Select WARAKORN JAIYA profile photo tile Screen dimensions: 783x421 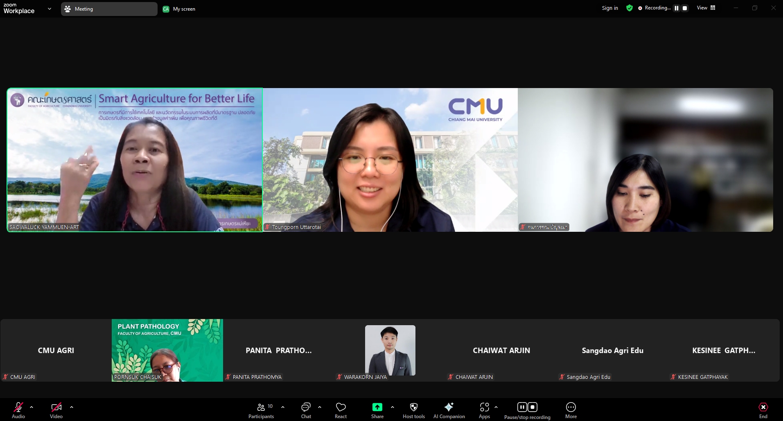click(390, 351)
